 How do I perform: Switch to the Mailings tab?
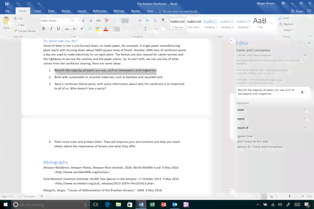119,11
